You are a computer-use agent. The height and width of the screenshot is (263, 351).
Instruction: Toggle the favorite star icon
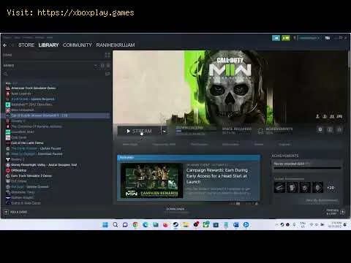coord(339,130)
